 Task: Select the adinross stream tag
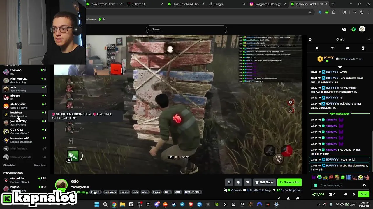point(110,192)
